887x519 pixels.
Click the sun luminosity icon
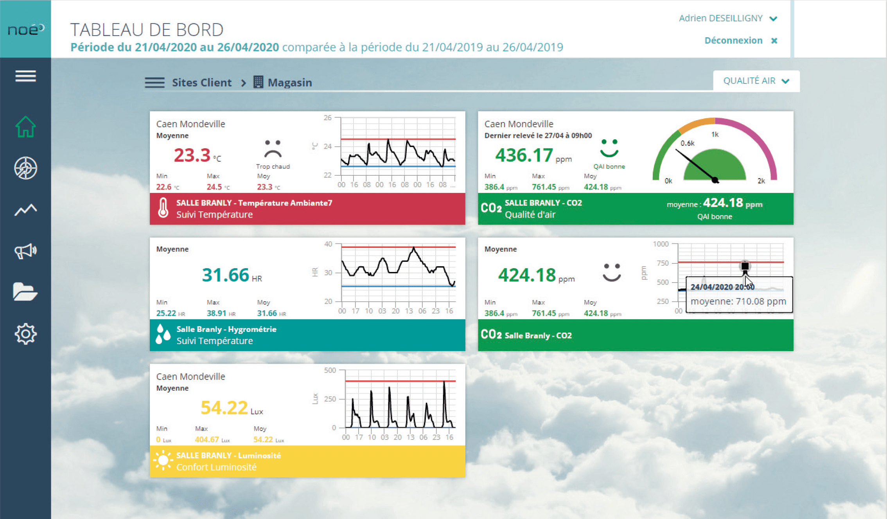pyautogui.click(x=163, y=460)
